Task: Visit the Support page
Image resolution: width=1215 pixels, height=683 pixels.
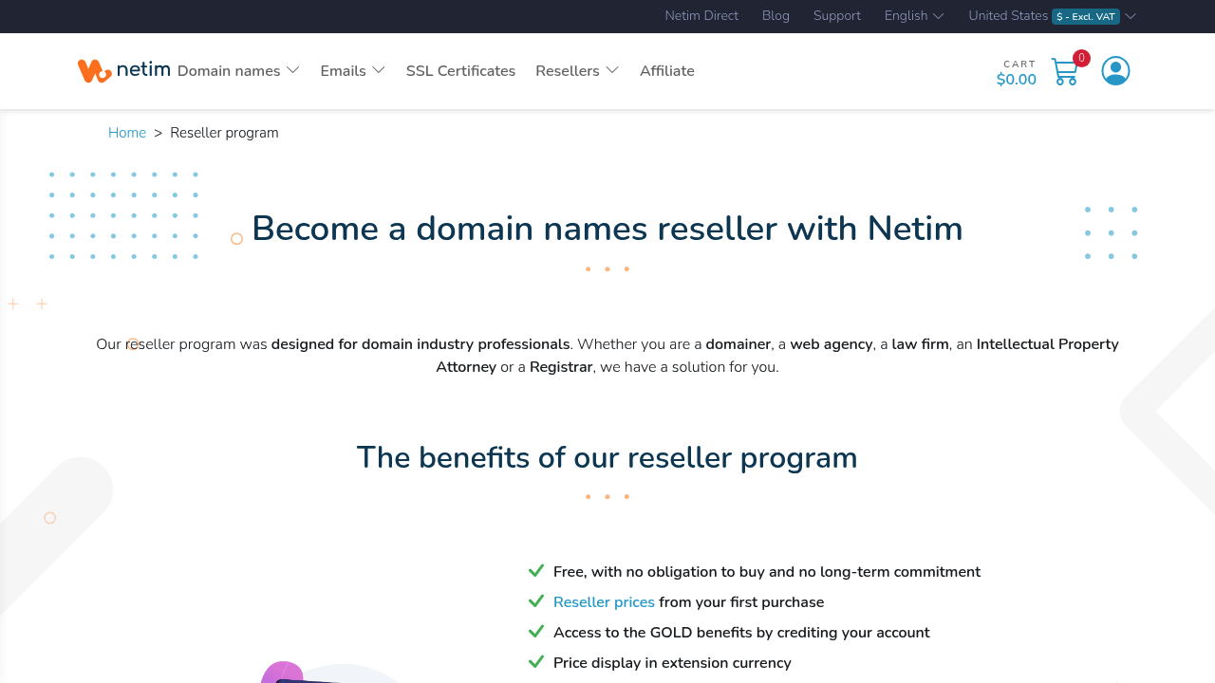Action: (836, 15)
